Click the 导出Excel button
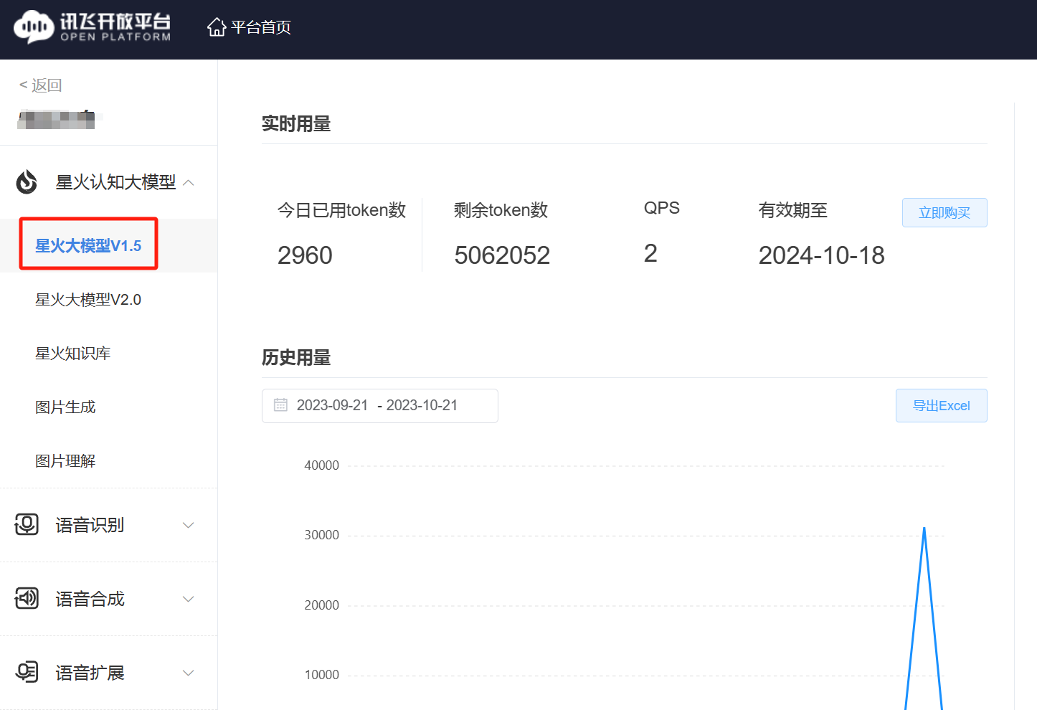Viewport: 1037px width, 710px height. pos(941,406)
